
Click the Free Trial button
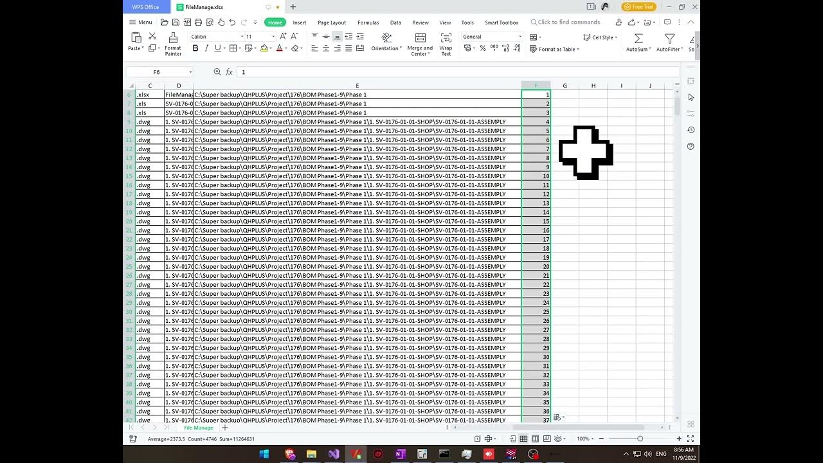click(639, 6)
